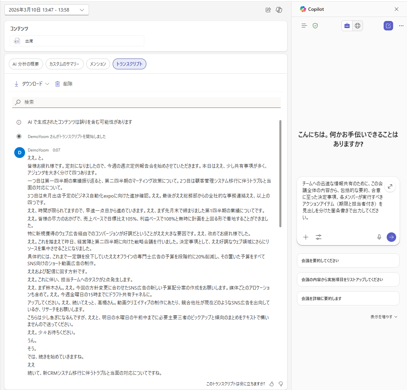Switch to the AI 分析の概要 tab

click(x=26, y=64)
